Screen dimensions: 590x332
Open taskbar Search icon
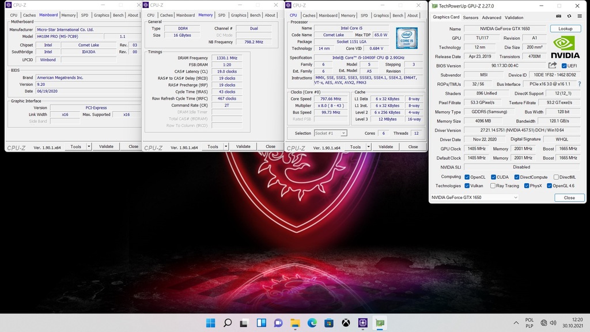pyautogui.click(x=227, y=323)
